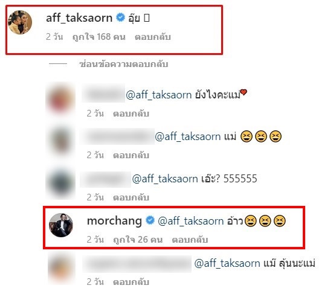Click aff_taksaorn username in top comment
Viewport: 336px width, 294px height.
coord(79,18)
